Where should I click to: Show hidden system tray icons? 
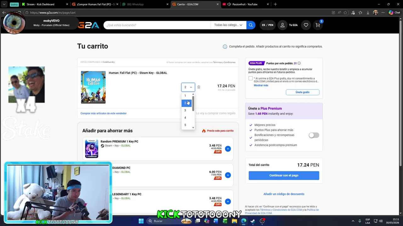[353, 221]
